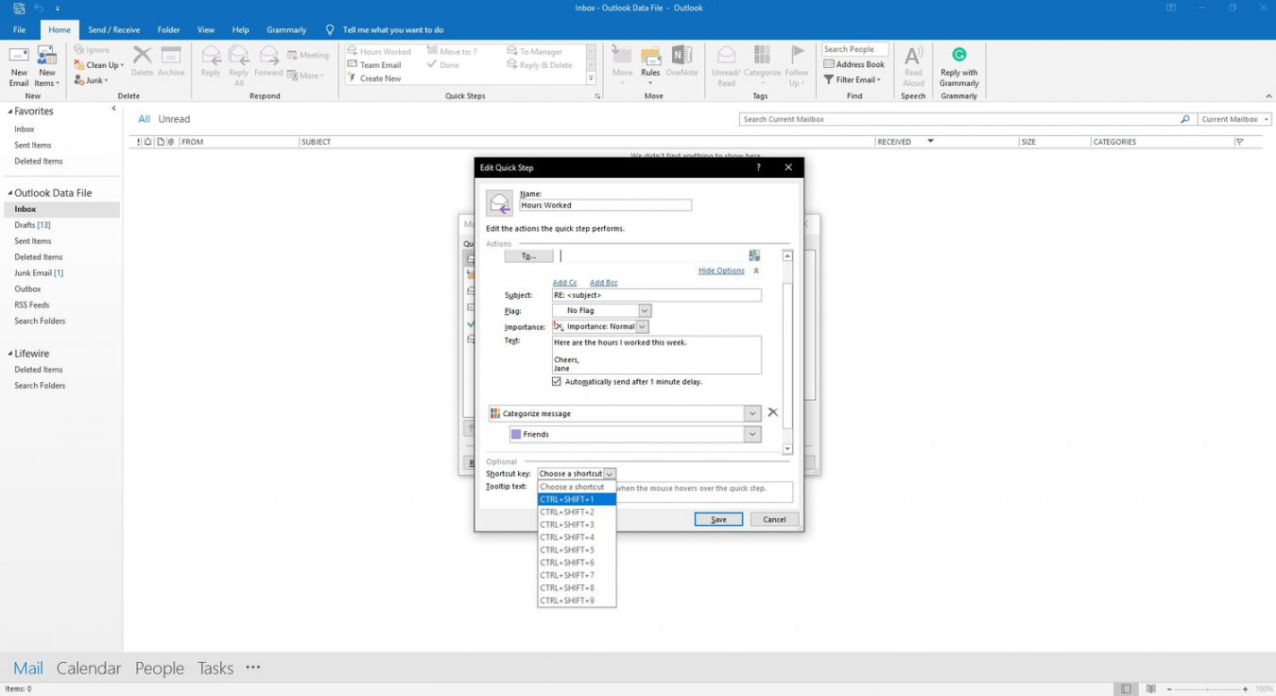The image size is (1276, 696).
Task: Open the Grammarly tab
Action: (x=286, y=29)
